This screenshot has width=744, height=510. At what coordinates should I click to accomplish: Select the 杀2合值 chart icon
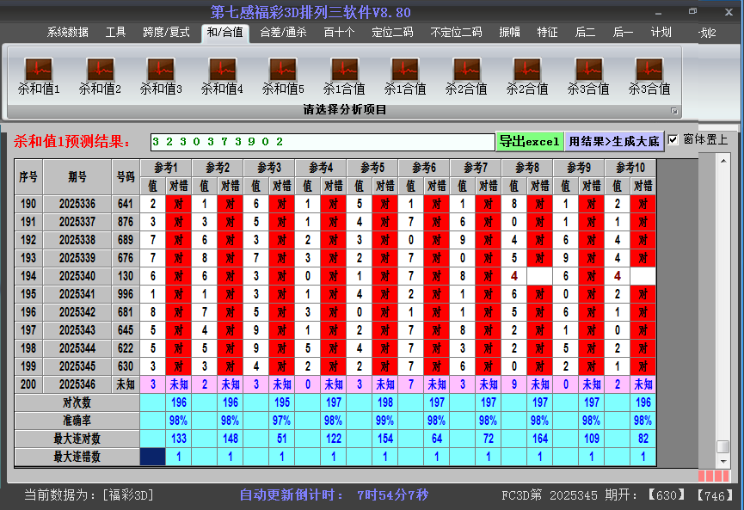tap(466, 70)
